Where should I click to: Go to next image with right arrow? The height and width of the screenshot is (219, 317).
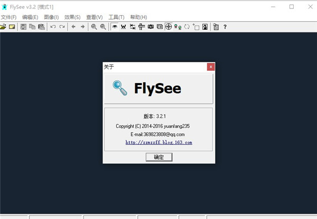coord(82,26)
